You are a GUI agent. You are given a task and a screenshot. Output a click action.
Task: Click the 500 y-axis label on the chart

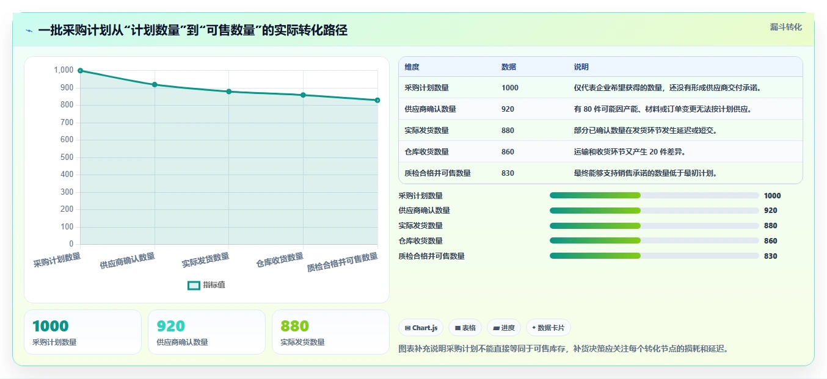pos(67,157)
